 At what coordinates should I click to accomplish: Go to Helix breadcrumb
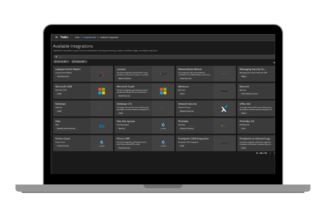pyautogui.click(x=77, y=37)
